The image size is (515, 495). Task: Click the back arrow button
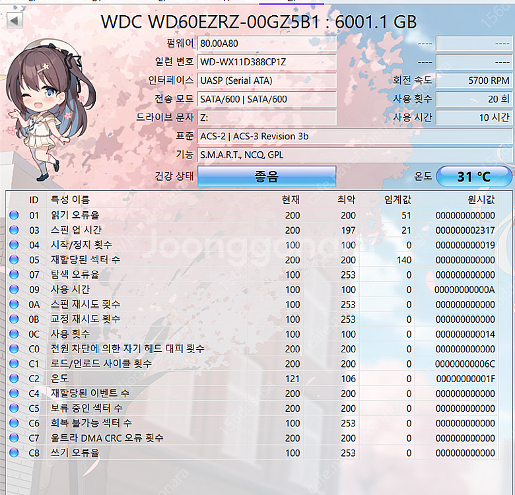(x=15, y=20)
